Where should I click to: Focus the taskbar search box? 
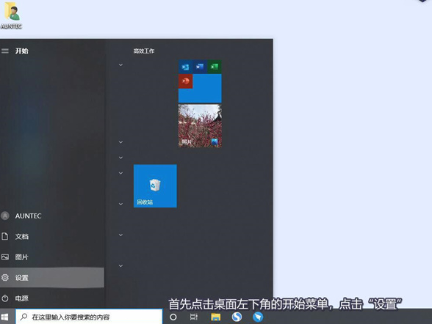click(x=89, y=317)
